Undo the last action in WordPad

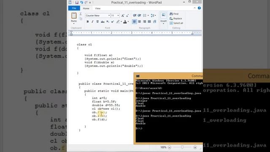click(81, 3)
